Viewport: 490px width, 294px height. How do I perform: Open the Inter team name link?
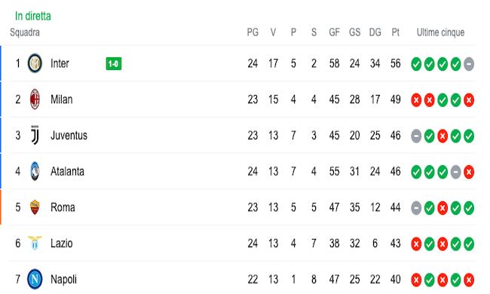coord(60,63)
